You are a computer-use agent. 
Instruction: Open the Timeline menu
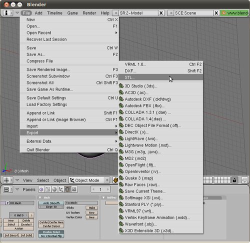(54, 13)
